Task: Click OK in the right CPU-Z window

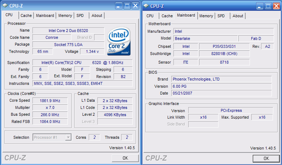Action: coord(266,159)
